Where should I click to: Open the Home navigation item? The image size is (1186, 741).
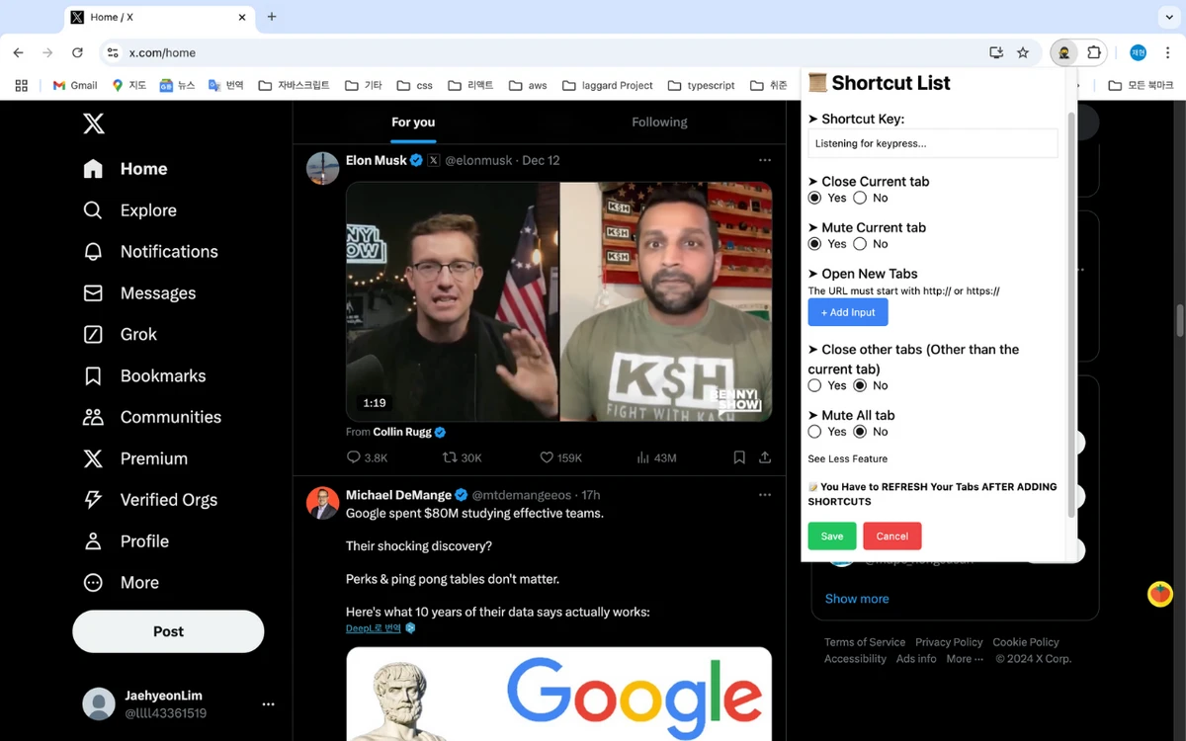click(126, 169)
